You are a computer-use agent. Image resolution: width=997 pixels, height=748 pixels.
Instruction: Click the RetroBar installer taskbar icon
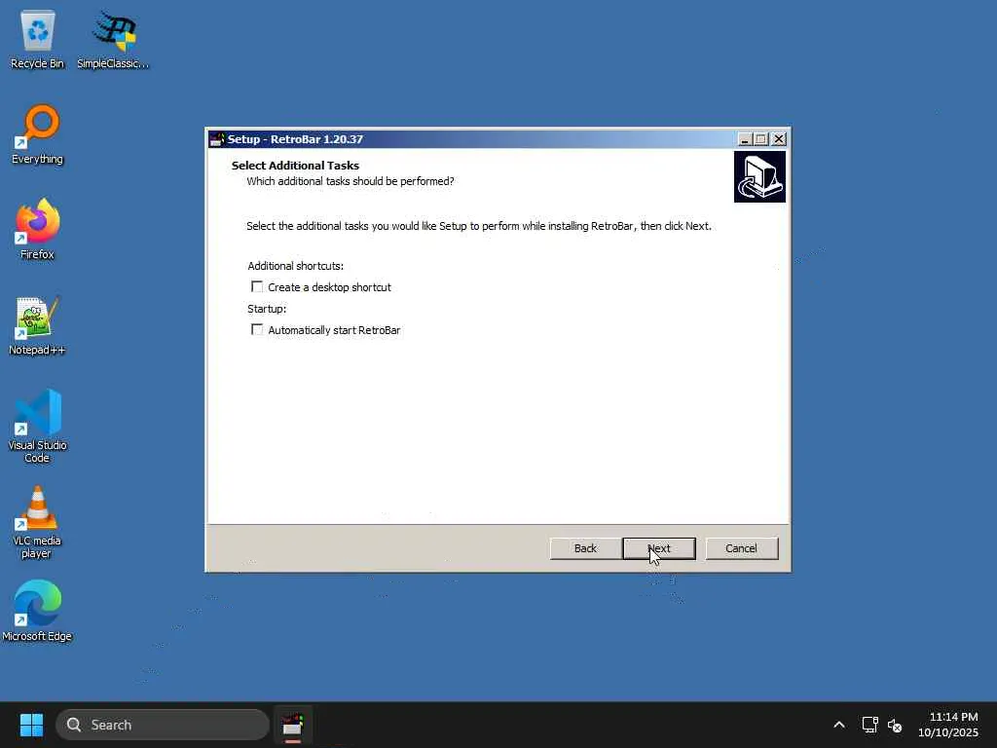[x=292, y=725]
